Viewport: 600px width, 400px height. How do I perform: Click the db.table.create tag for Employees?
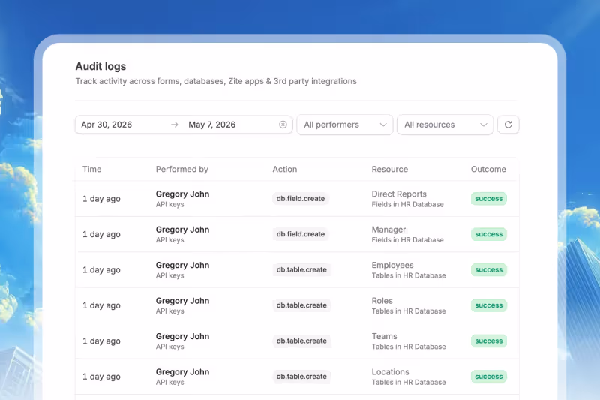301,270
